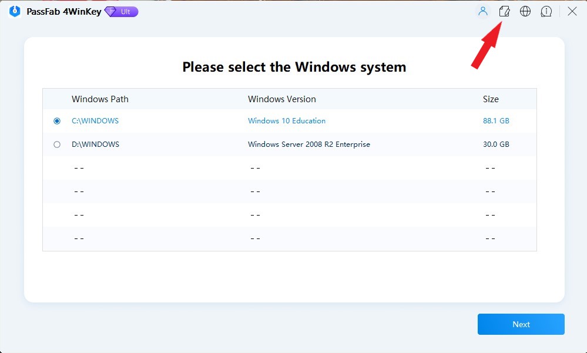Viewport: 587px width, 353px height.
Task: Open the register note icon
Action: [x=504, y=11]
